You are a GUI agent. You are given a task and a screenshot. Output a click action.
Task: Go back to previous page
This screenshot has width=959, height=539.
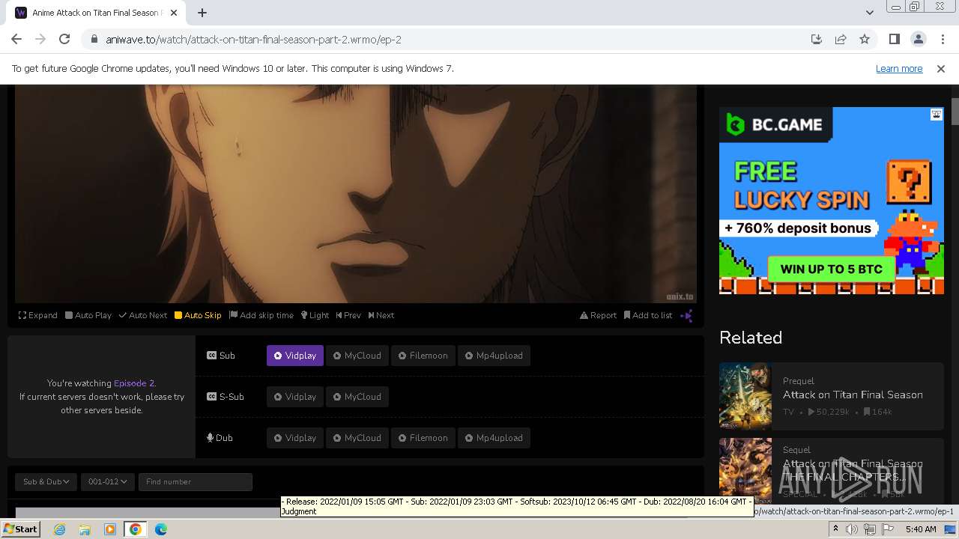(16, 40)
